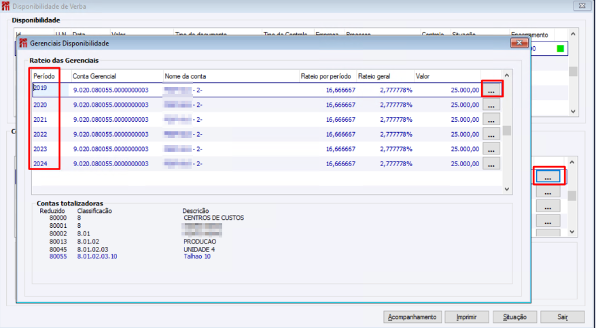Click the Período column header

52,76
